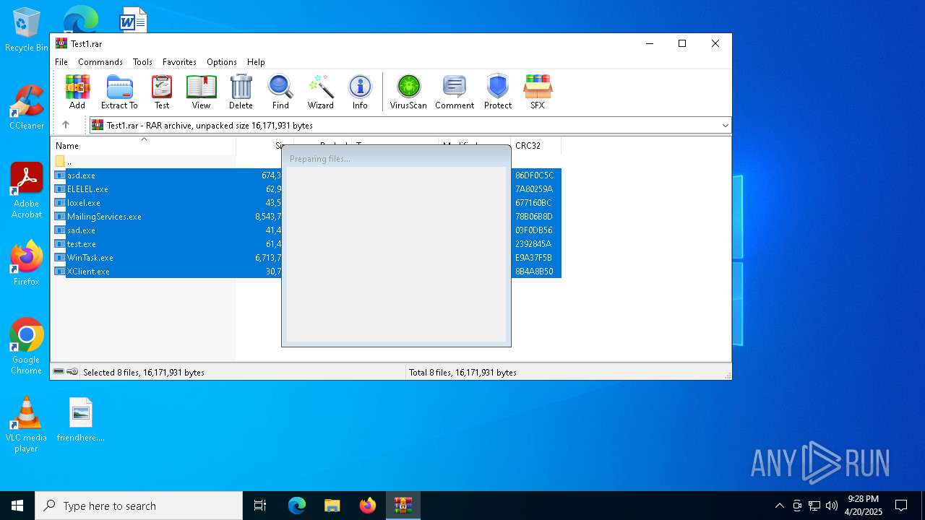
Task: Open CCleaner desktop shortcut
Action: (27, 108)
